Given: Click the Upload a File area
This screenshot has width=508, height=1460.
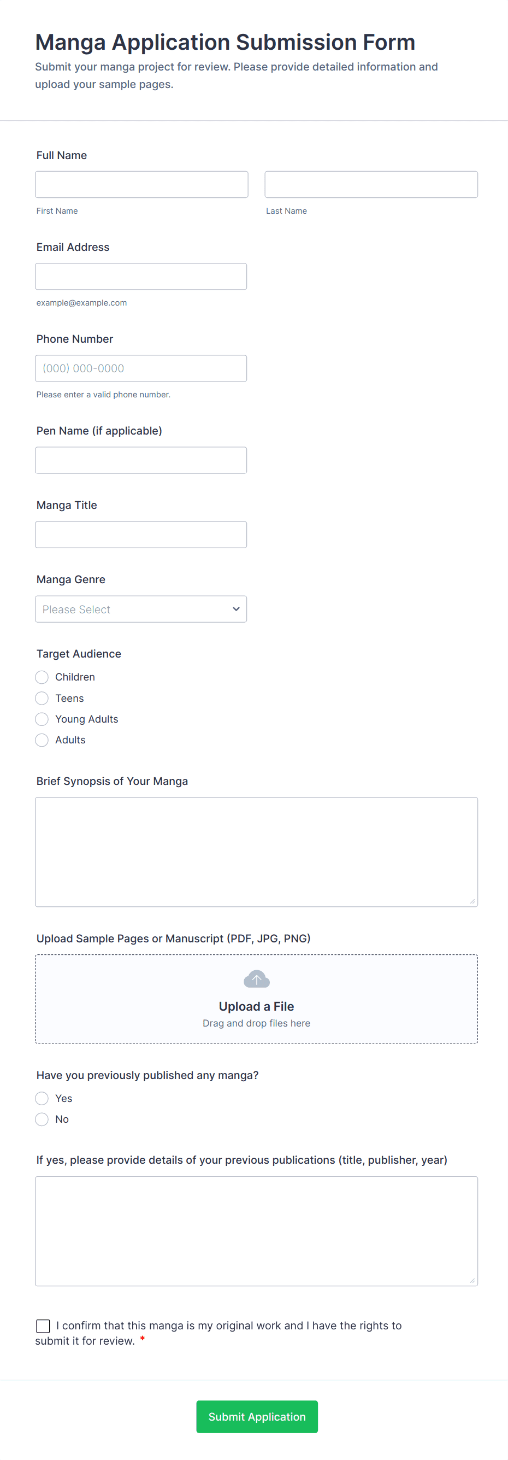Looking at the screenshot, I should tap(256, 1006).
